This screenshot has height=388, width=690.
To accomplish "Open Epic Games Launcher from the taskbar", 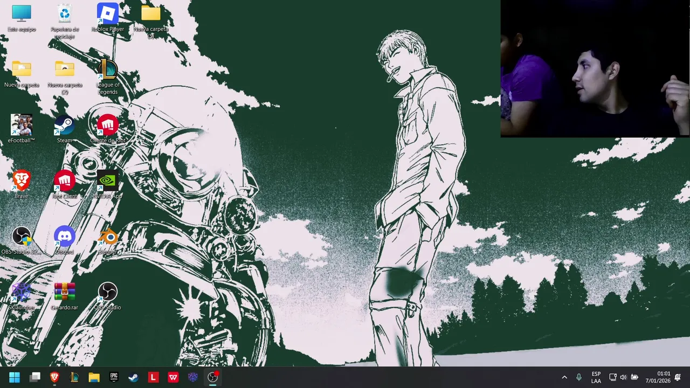I will pos(114,377).
